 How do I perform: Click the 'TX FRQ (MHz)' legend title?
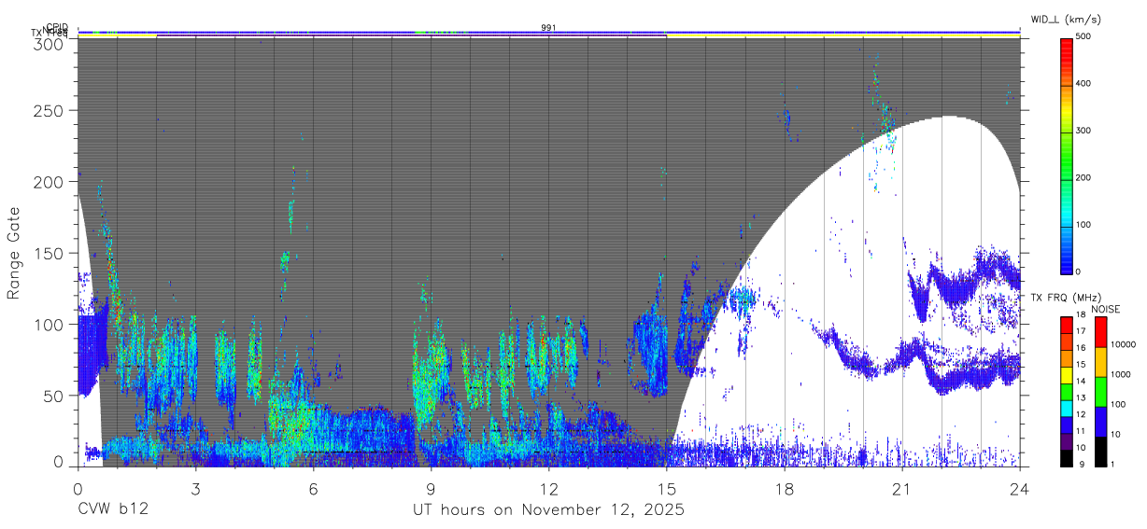pos(1066,297)
